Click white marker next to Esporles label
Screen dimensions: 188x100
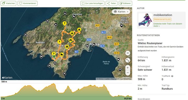coord(74,16)
